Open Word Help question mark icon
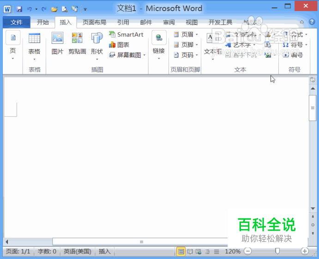Viewport: 319px width, 259px height. (x=312, y=22)
